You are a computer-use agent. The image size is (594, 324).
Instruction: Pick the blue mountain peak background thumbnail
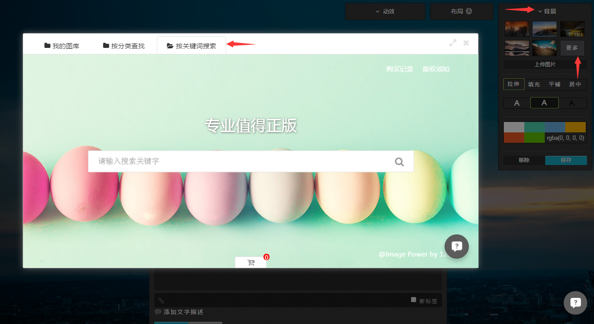coord(544,29)
